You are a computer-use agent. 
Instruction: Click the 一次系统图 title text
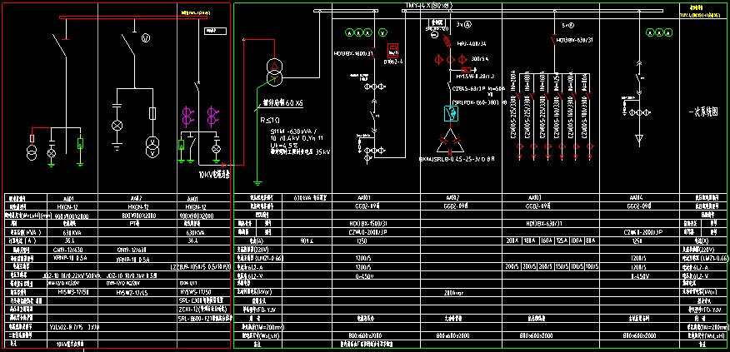pyautogui.click(x=700, y=112)
